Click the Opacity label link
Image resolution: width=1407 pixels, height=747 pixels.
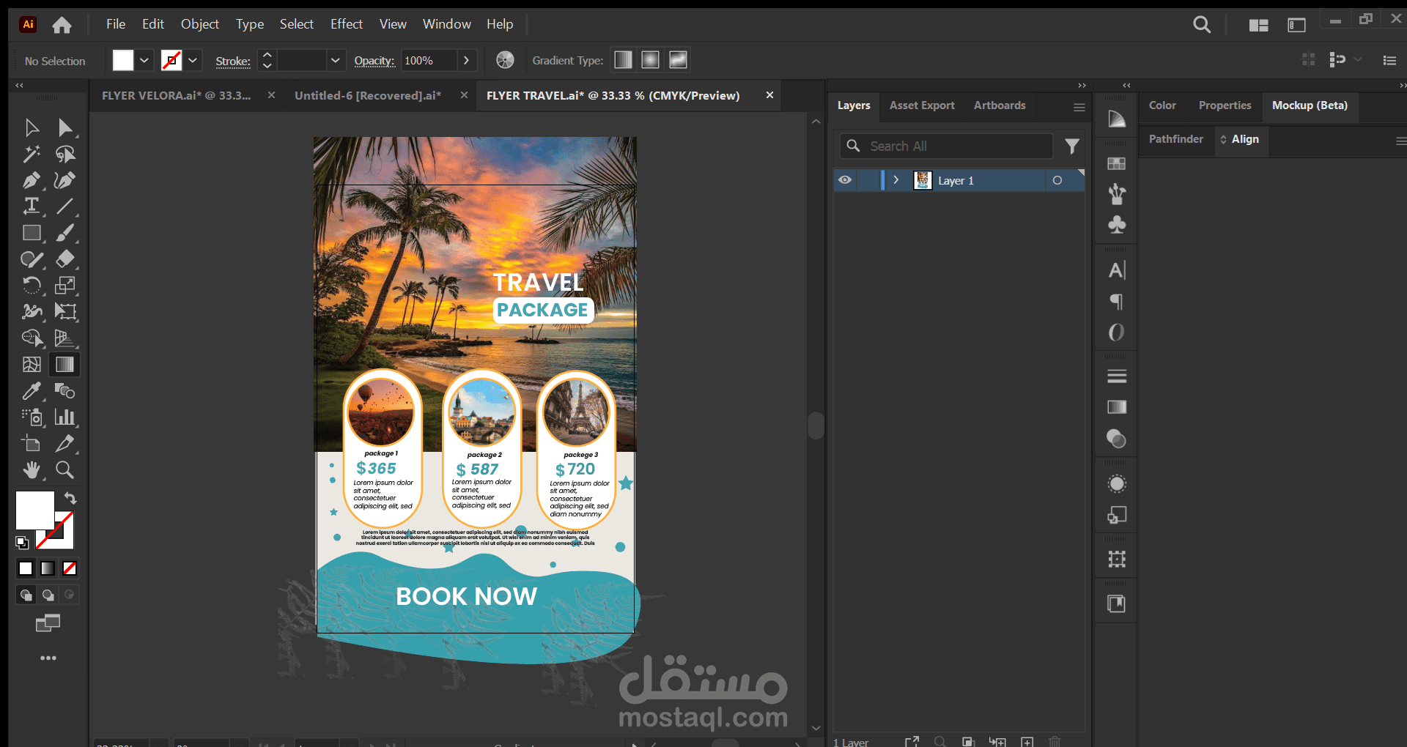(374, 61)
